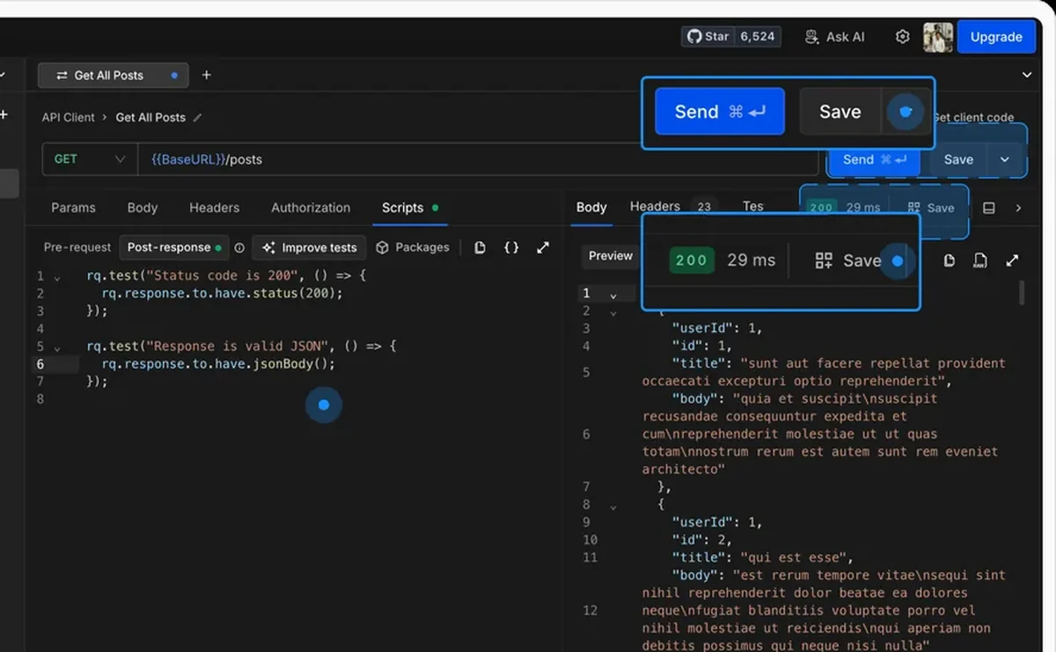
Task: Open the Get client code link
Action: click(974, 117)
